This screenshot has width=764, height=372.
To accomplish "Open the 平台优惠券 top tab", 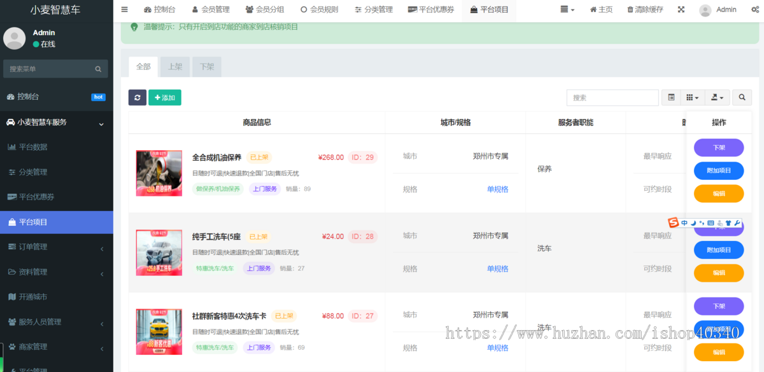I will pos(431,10).
